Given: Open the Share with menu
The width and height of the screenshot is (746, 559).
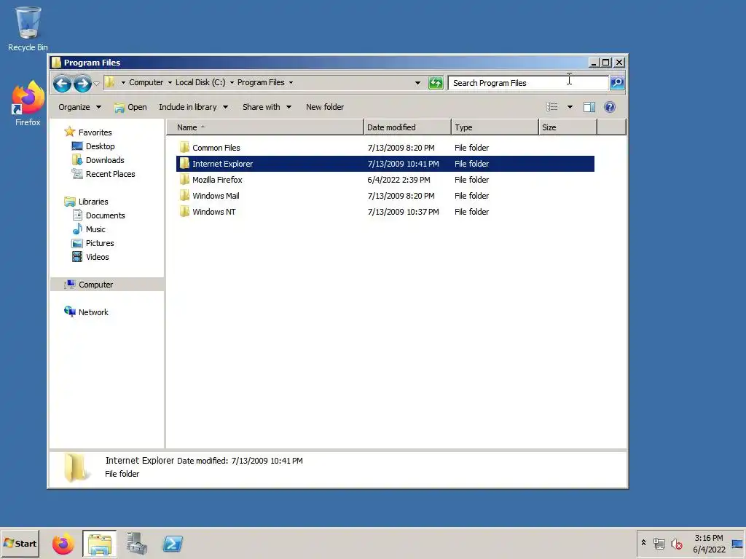Looking at the screenshot, I should (x=267, y=107).
